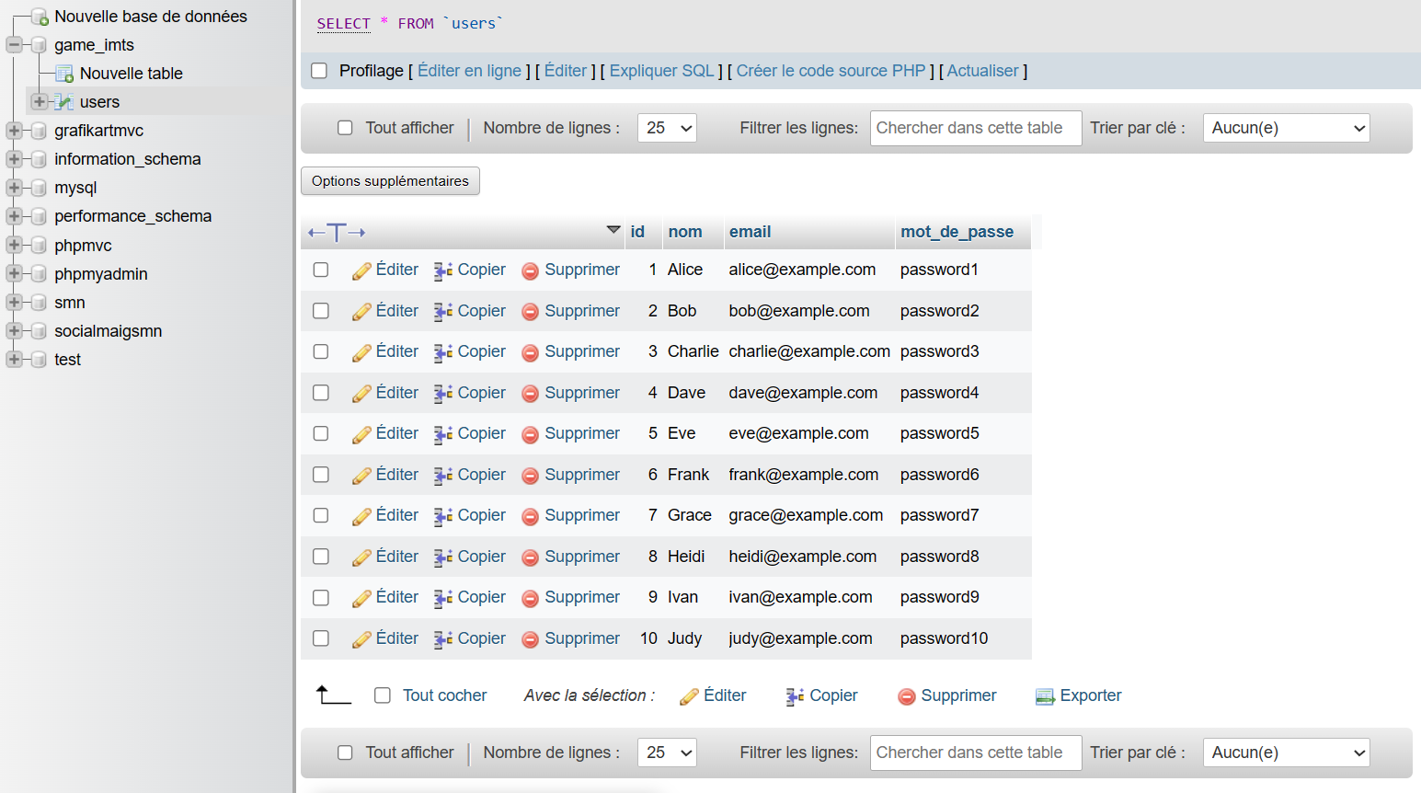Sort by the email column header

click(x=750, y=232)
